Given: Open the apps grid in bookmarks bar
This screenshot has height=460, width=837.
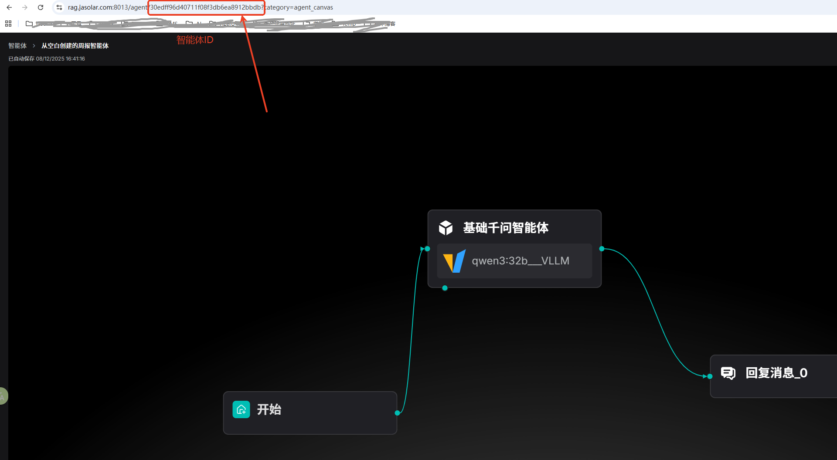Looking at the screenshot, I should click(8, 24).
